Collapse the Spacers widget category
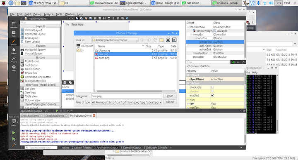Image resolution: width=298 pixels, height=160 pixels. point(22,46)
